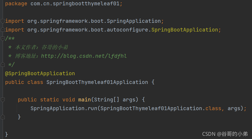Open the http://blog.csdn.net/lfdfhl link in the comment
Screen dimensions: 252x139
tap(84, 56)
